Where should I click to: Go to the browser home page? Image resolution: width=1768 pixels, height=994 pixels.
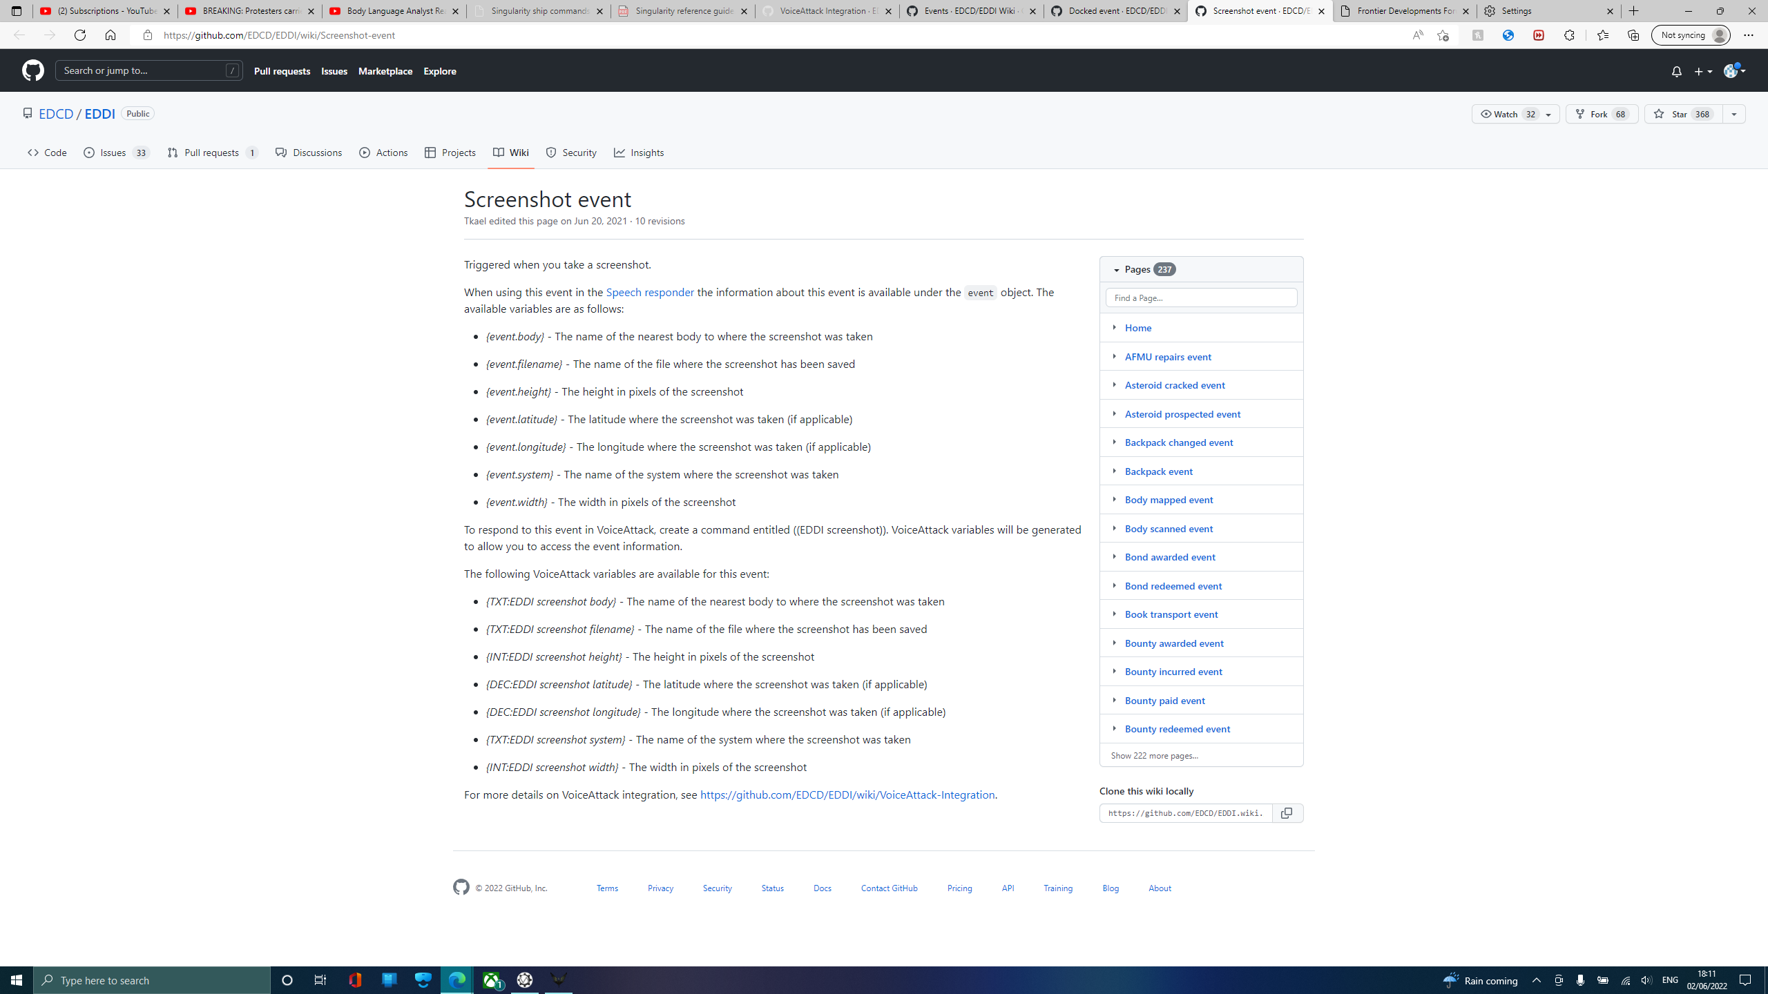click(x=110, y=35)
